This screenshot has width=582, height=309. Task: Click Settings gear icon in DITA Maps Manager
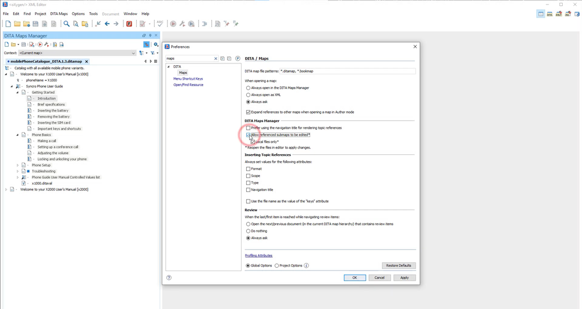pos(156,44)
